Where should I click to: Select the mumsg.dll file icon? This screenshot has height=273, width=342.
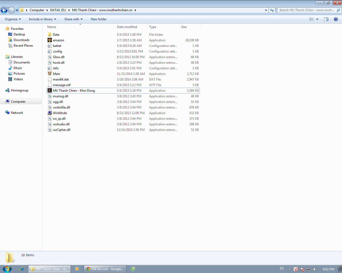50,96
